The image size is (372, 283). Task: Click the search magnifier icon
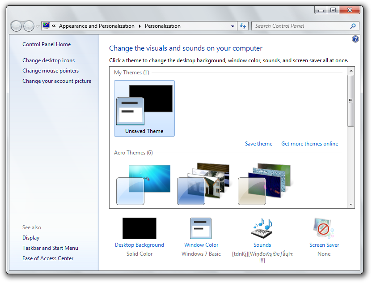pos(353,26)
